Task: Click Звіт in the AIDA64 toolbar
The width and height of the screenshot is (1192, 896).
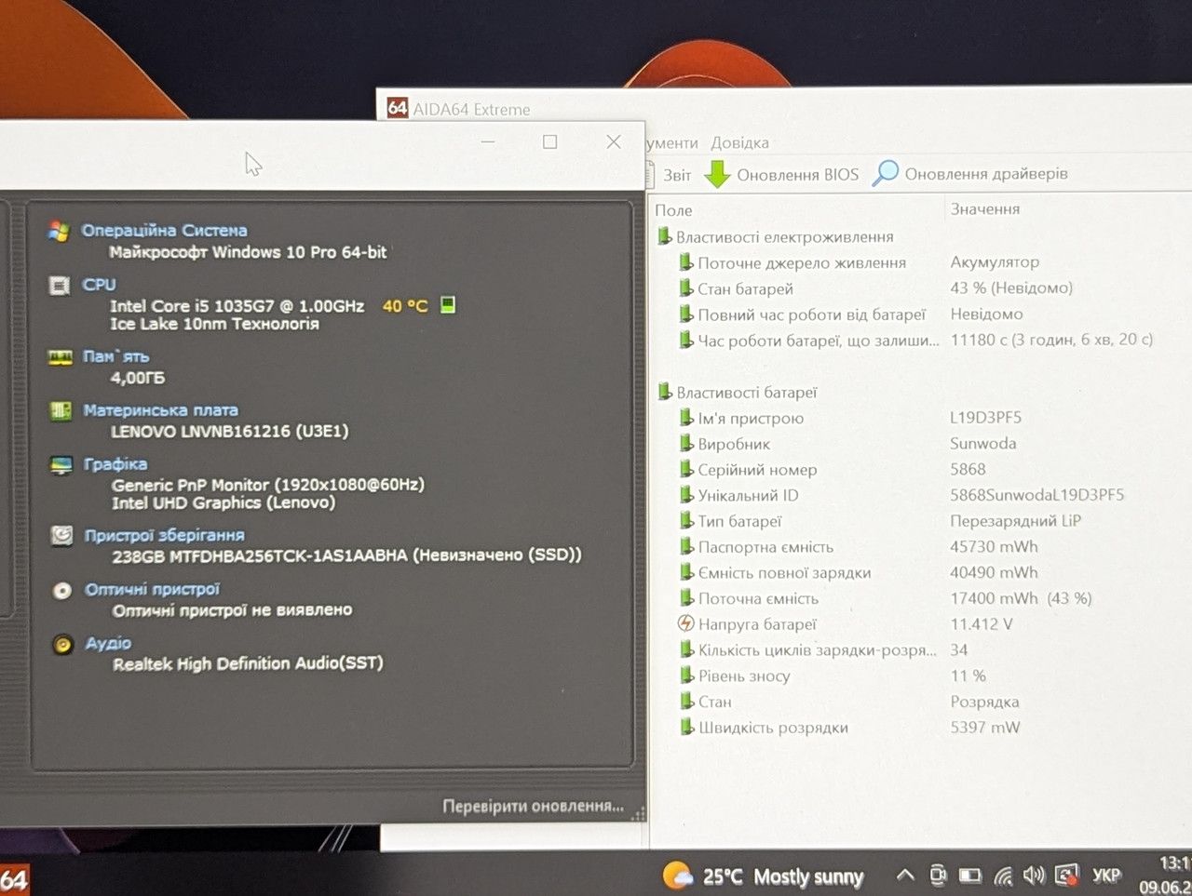Action: (x=677, y=175)
